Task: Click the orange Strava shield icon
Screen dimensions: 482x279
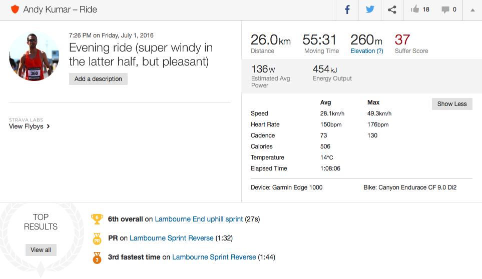Action: coord(15,9)
